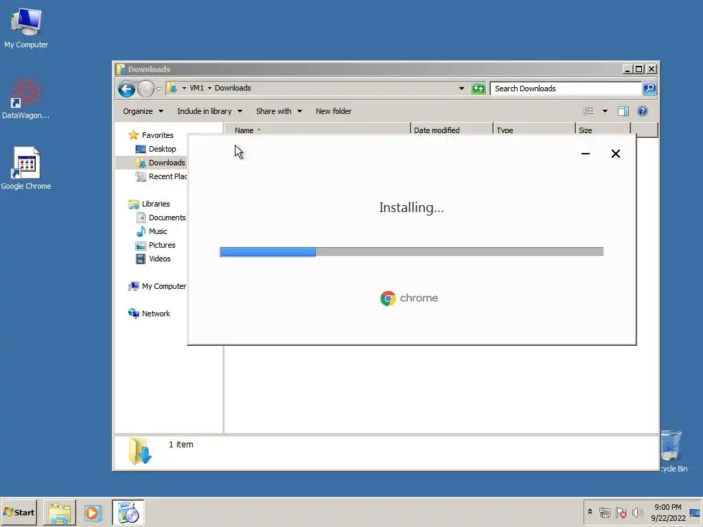Open the view options dropdown arrow
The height and width of the screenshot is (527, 703).
605,111
